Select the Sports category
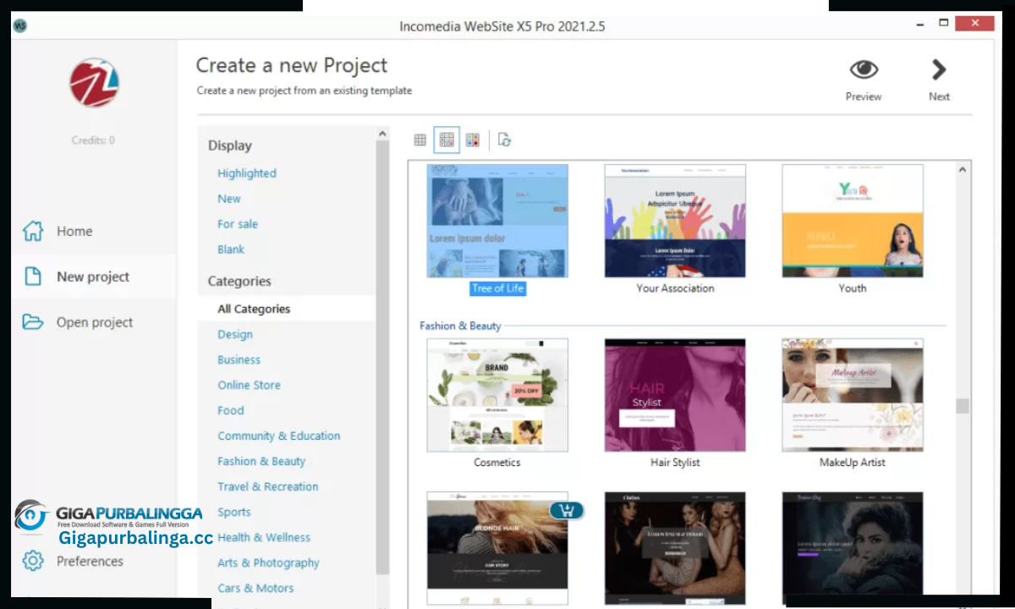 (x=234, y=512)
